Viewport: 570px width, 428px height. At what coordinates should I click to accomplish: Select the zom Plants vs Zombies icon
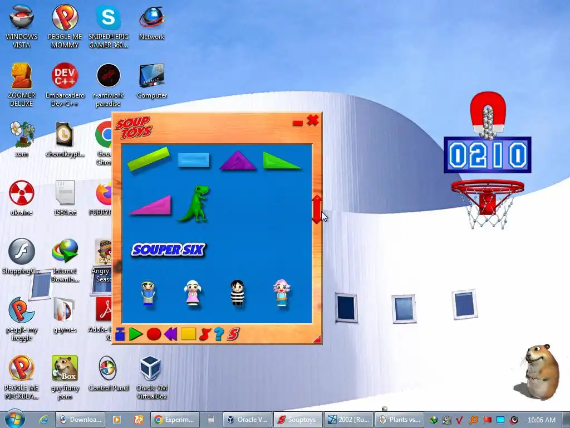pos(22,139)
